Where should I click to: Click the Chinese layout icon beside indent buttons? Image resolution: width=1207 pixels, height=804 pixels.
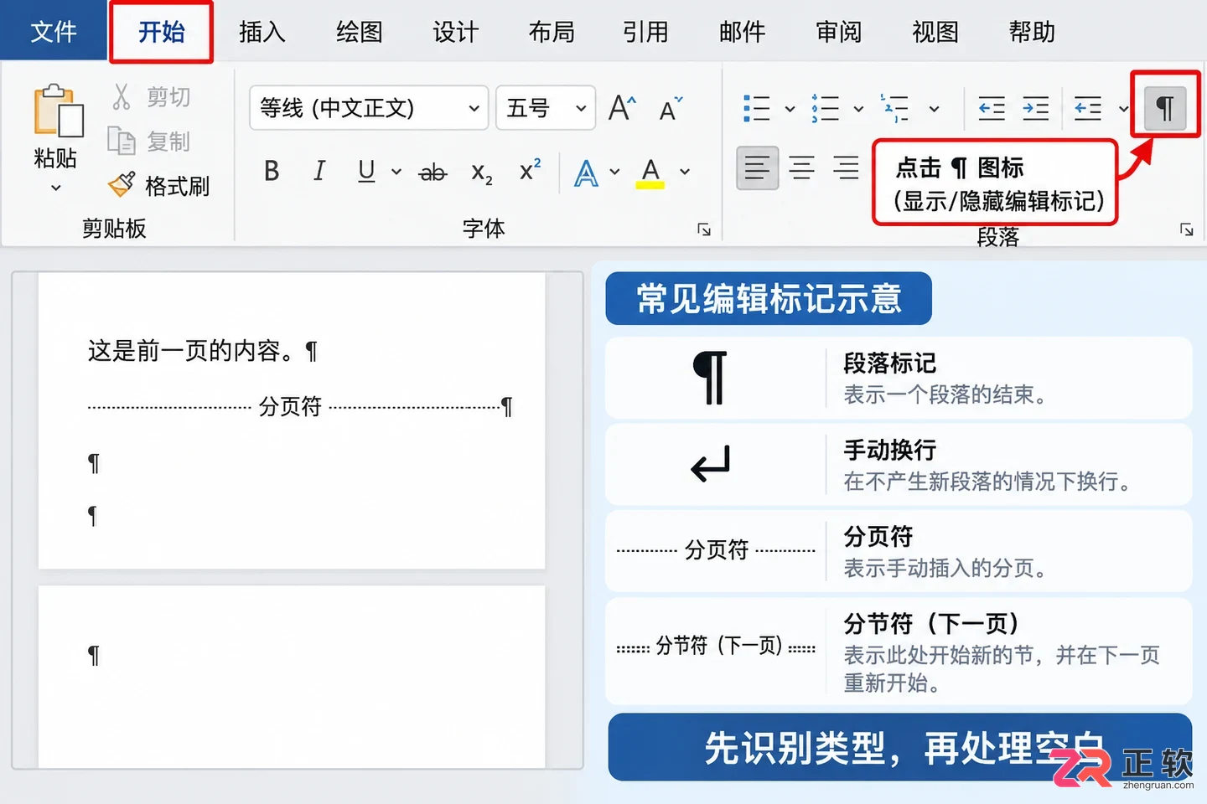coord(1088,108)
